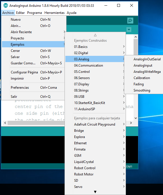Open the AnalogInOutSerial example
Viewport: 163px width, 195px height.
click(x=144, y=59)
